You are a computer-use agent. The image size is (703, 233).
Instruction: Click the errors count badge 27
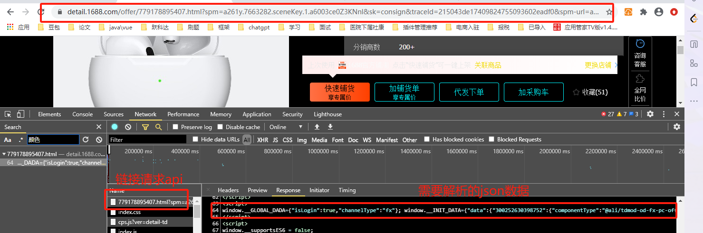(x=607, y=114)
